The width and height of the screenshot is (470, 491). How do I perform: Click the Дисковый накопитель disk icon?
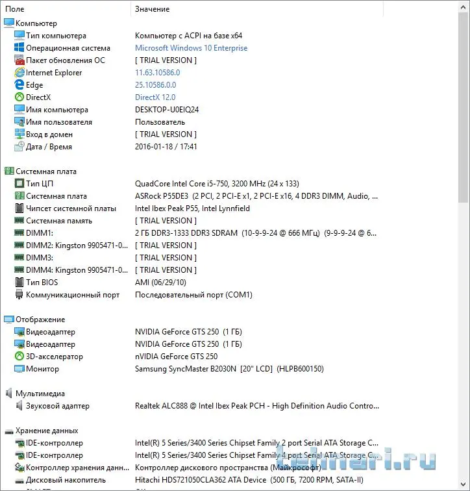point(19,481)
